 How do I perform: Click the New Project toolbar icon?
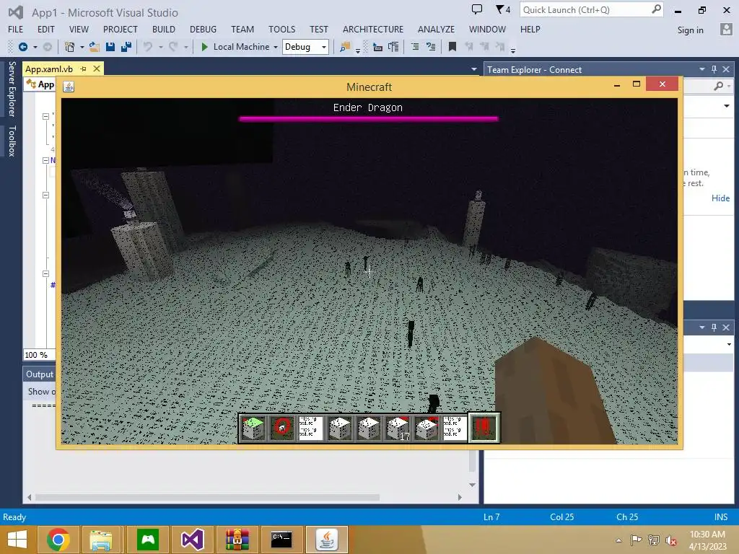click(x=69, y=47)
